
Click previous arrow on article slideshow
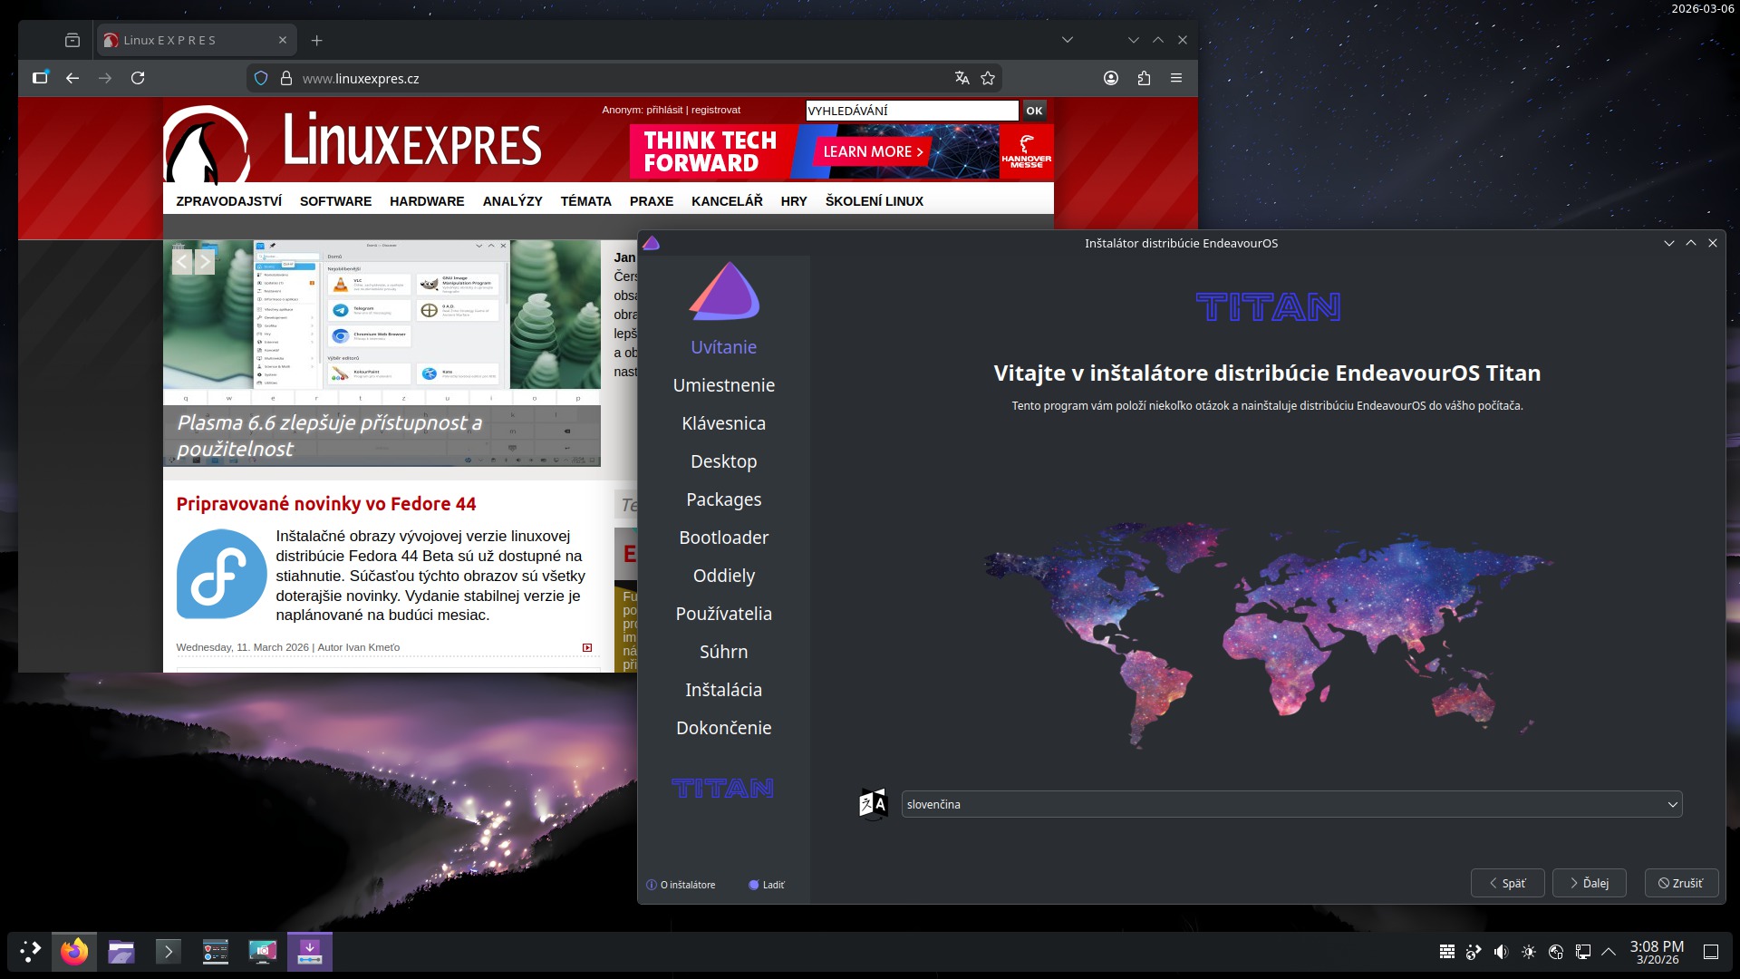(x=182, y=263)
